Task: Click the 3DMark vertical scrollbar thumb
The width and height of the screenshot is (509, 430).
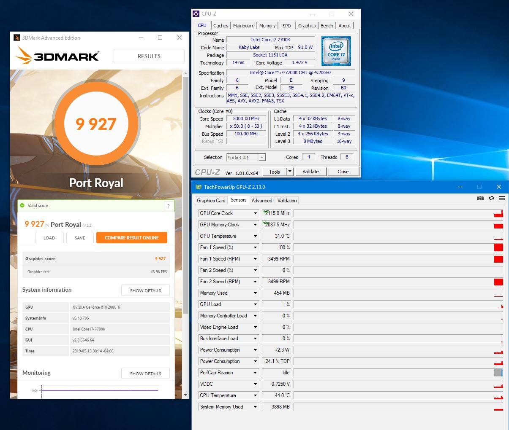Action: point(186,196)
